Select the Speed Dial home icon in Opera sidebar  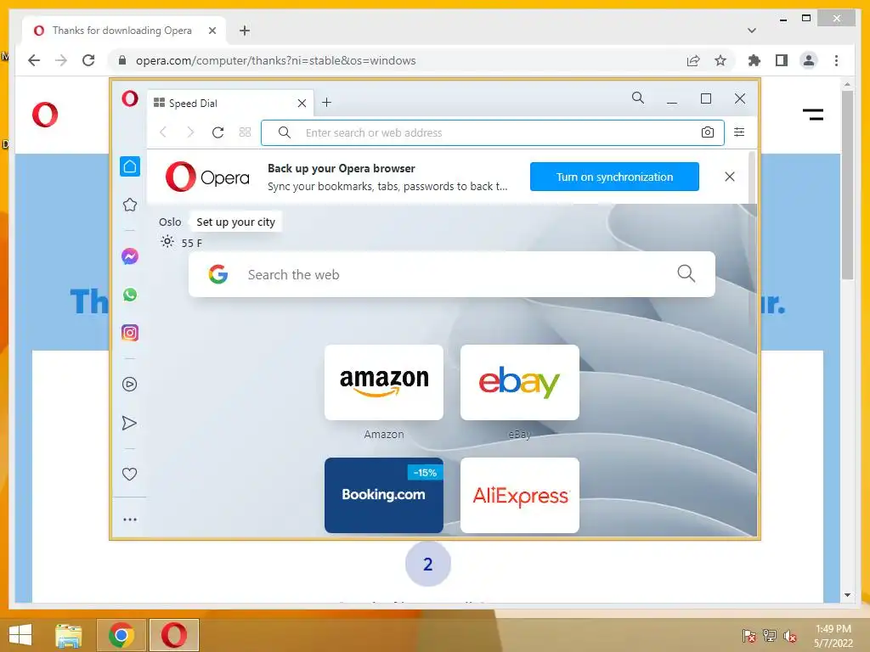coord(130,166)
